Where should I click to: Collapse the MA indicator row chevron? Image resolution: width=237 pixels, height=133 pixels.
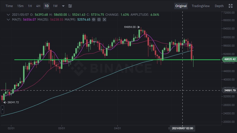click(x=8, y=20)
